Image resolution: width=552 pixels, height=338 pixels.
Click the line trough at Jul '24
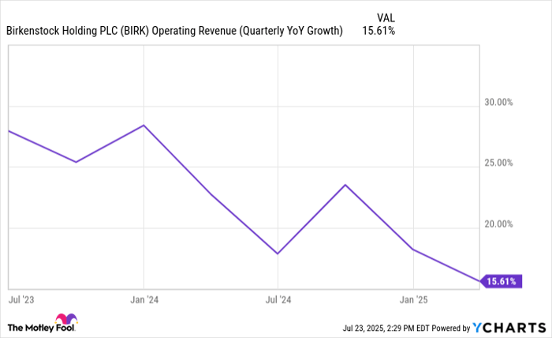(x=278, y=253)
